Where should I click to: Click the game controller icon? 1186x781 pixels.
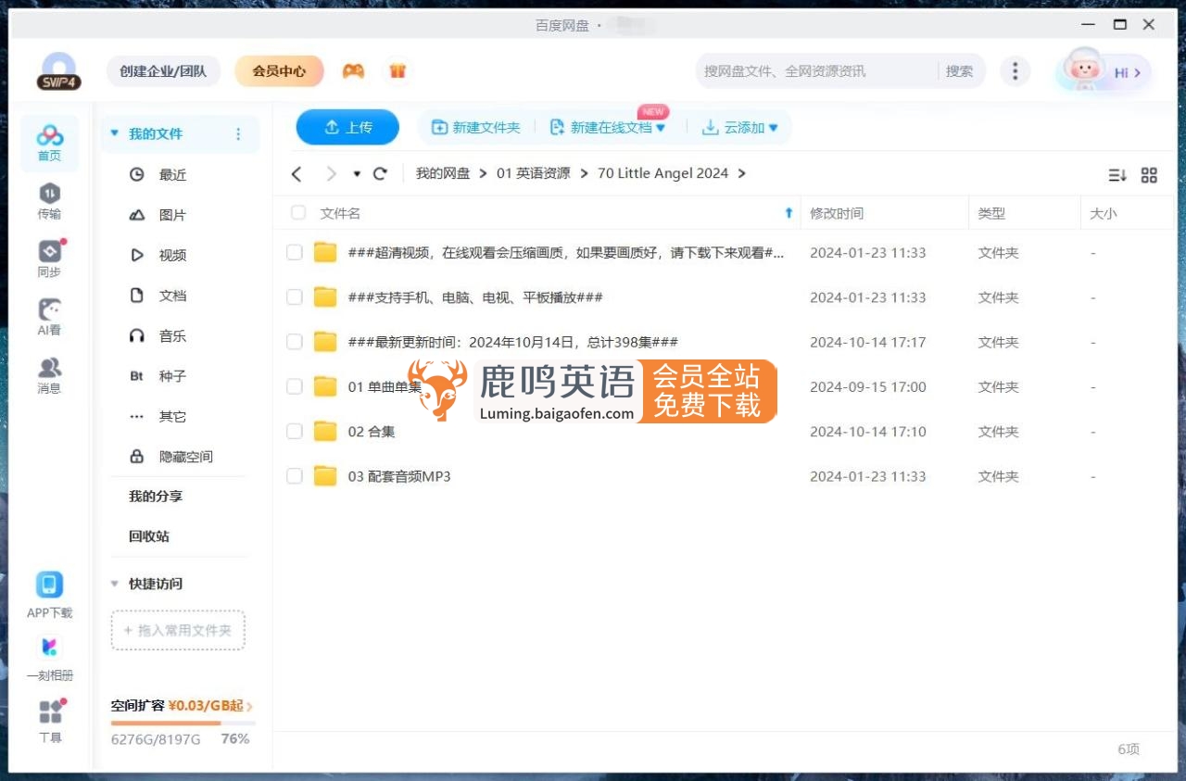click(x=353, y=70)
